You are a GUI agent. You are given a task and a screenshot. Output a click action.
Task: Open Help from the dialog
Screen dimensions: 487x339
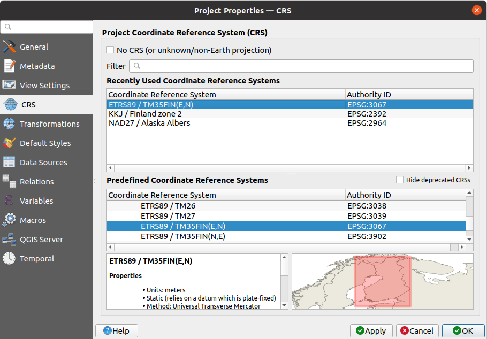coord(116,330)
